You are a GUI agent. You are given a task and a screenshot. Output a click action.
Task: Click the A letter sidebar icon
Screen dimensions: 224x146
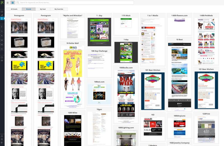[2, 36]
